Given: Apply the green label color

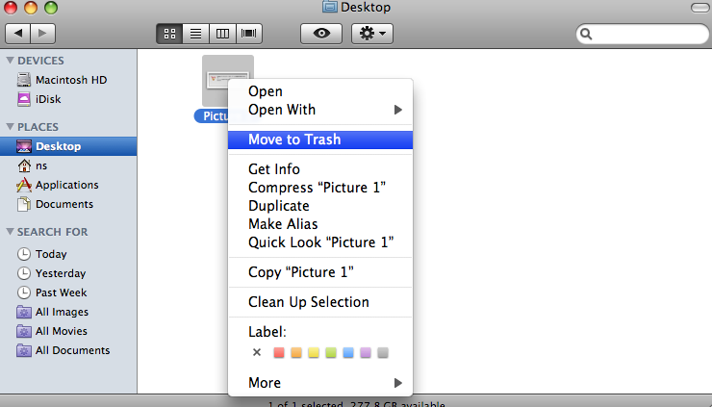Looking at the screenshot, I should pos(330,352).
